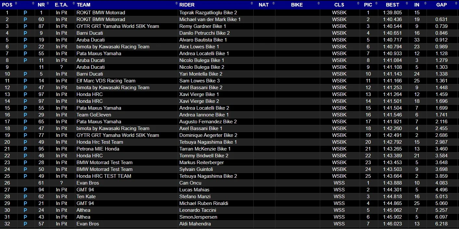Select rider 'Leonardo Taccini'
The image size is (459, 229).
click(x=198, y=210)
